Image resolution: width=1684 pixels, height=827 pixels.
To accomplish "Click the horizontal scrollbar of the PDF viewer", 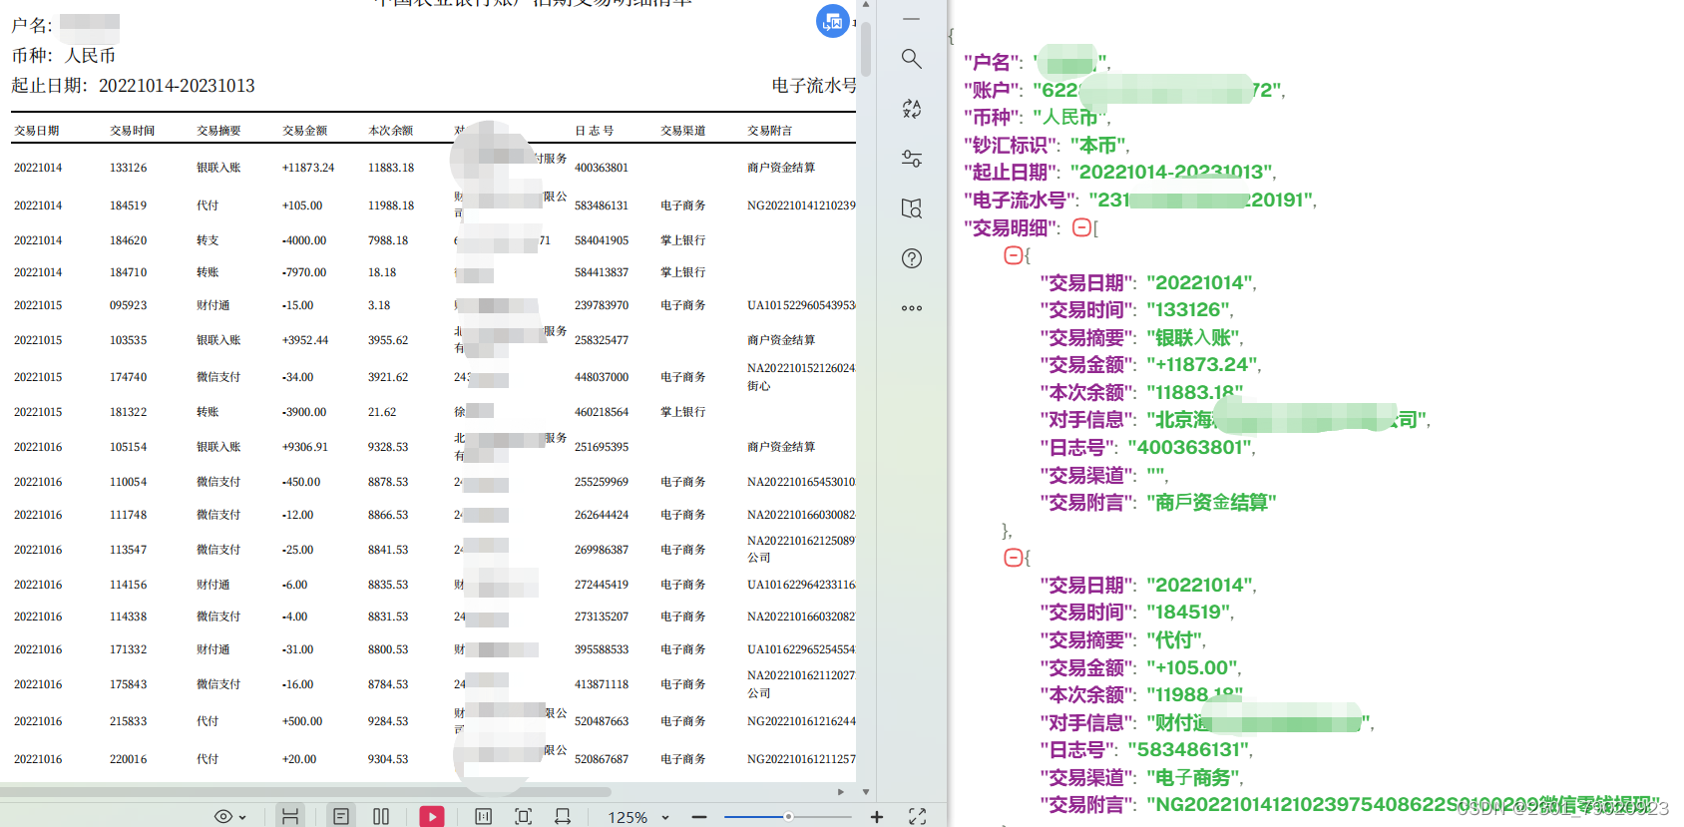I will pos(305,792).
